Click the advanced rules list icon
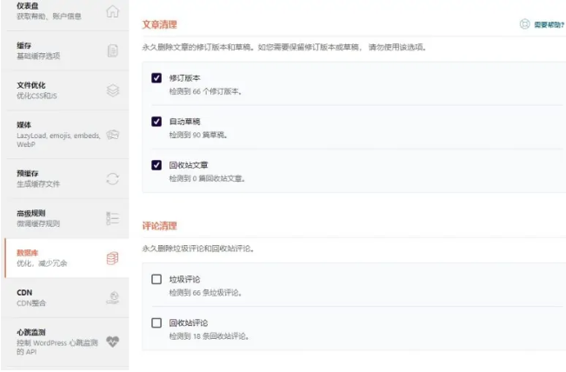The image size is (566, 372). pos(113,218)
